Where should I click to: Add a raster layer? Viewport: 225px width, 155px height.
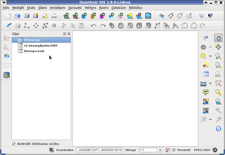[x=75, y=15]
